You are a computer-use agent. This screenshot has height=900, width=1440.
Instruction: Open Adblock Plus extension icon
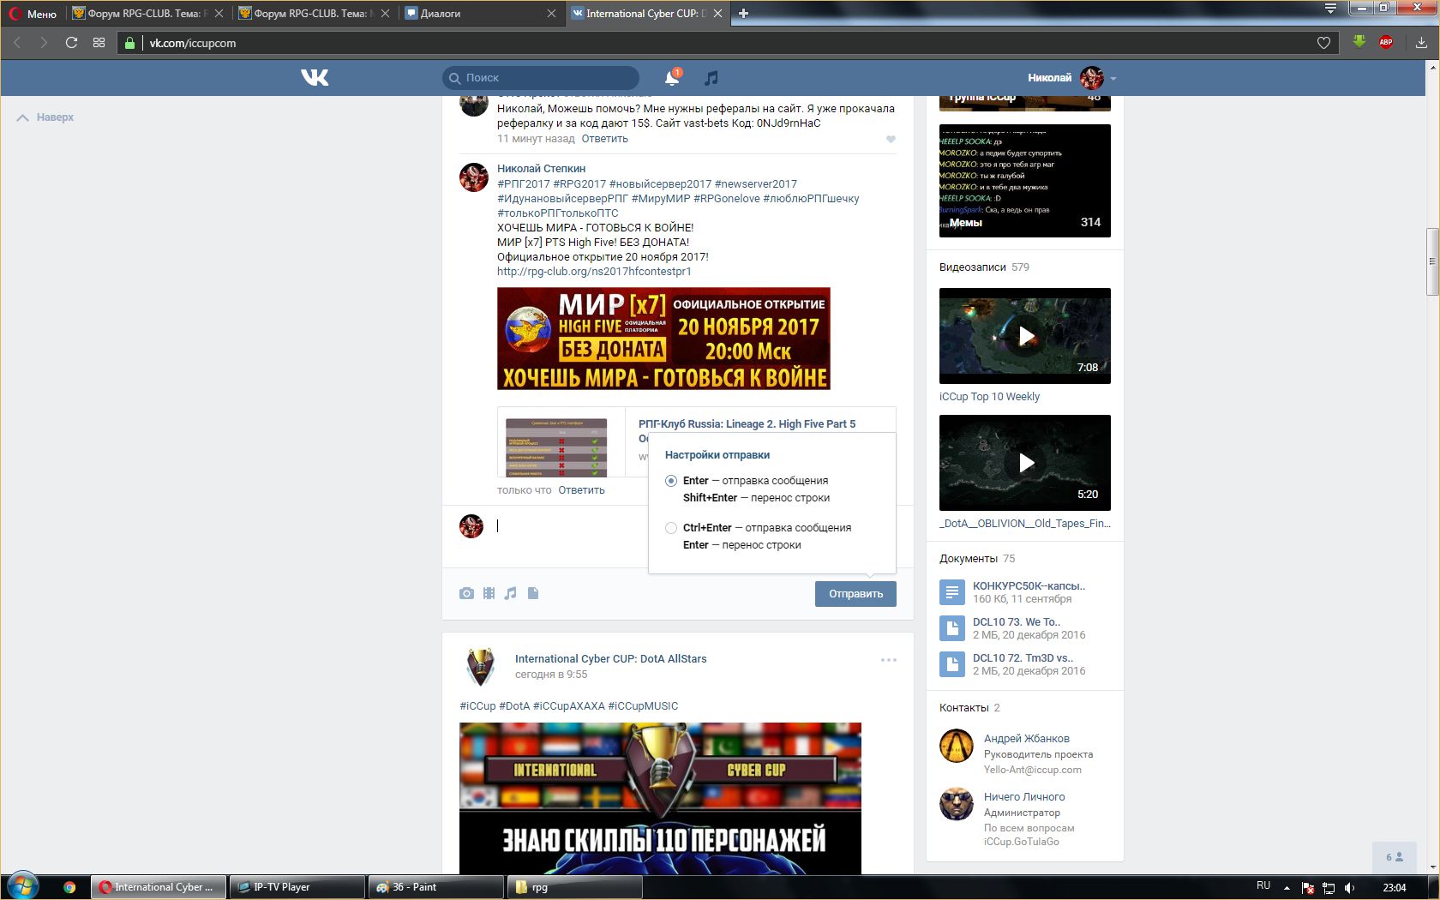pyautogui.click(x=1386, y=42)
